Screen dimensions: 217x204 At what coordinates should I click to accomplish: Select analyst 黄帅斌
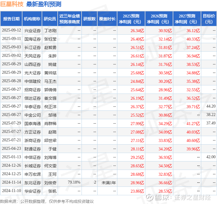point(50,73)
